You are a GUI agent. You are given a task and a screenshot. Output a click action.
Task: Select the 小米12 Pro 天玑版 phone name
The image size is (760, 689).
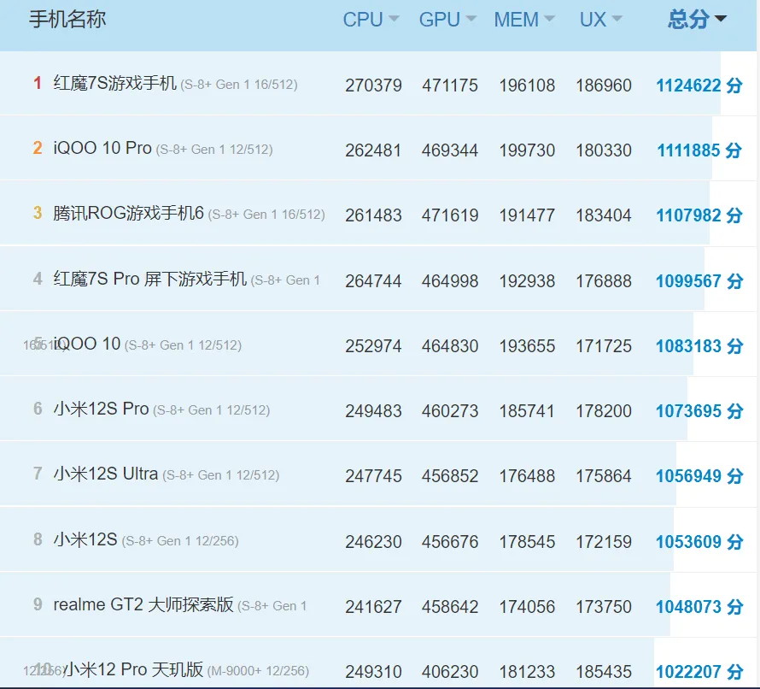[x=133, y=669]
